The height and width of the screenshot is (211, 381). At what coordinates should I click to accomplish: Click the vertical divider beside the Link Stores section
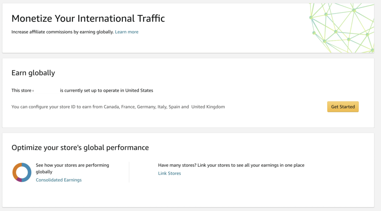(129, 172)
